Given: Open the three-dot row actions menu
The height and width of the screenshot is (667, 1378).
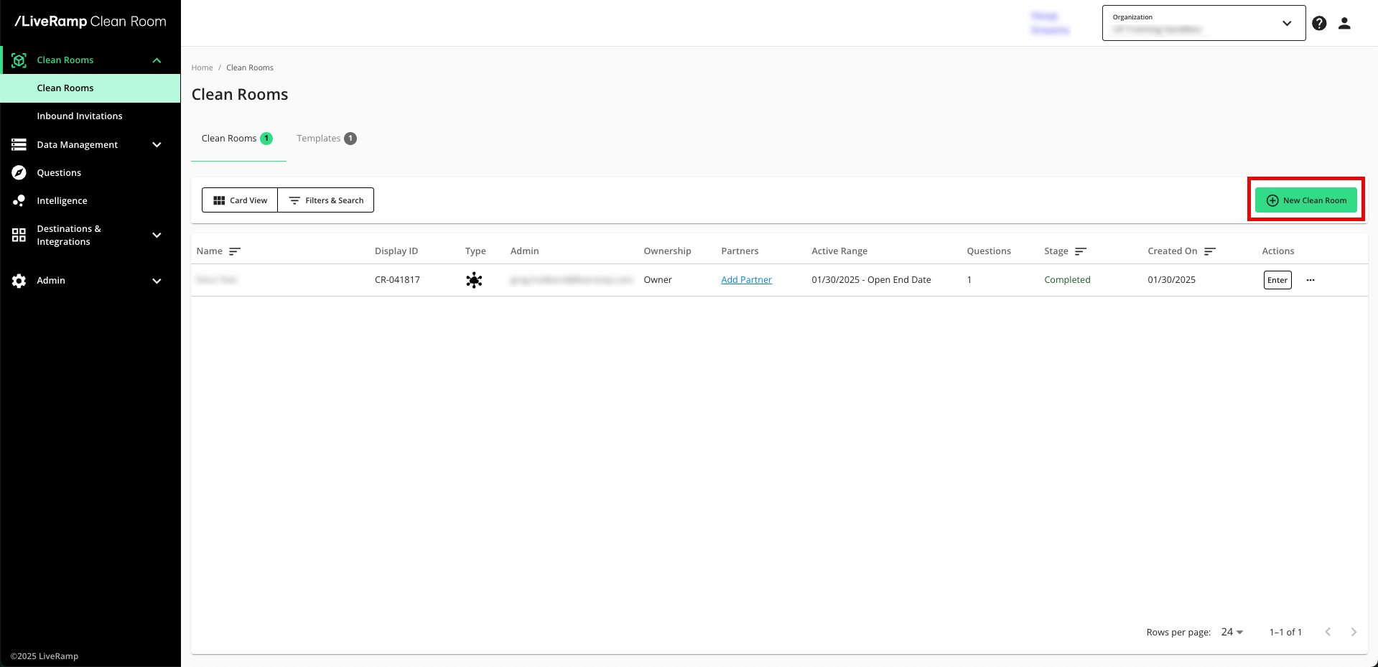Looking at the screenshot, I should click(1311, 280).
